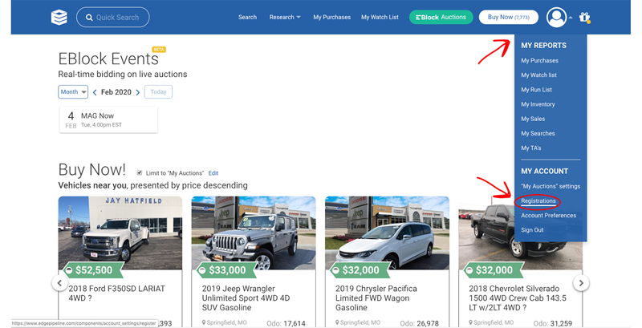Open Account Preferences menu entry
This screenshot has width=642, height=328.
(x=548, y=216)
